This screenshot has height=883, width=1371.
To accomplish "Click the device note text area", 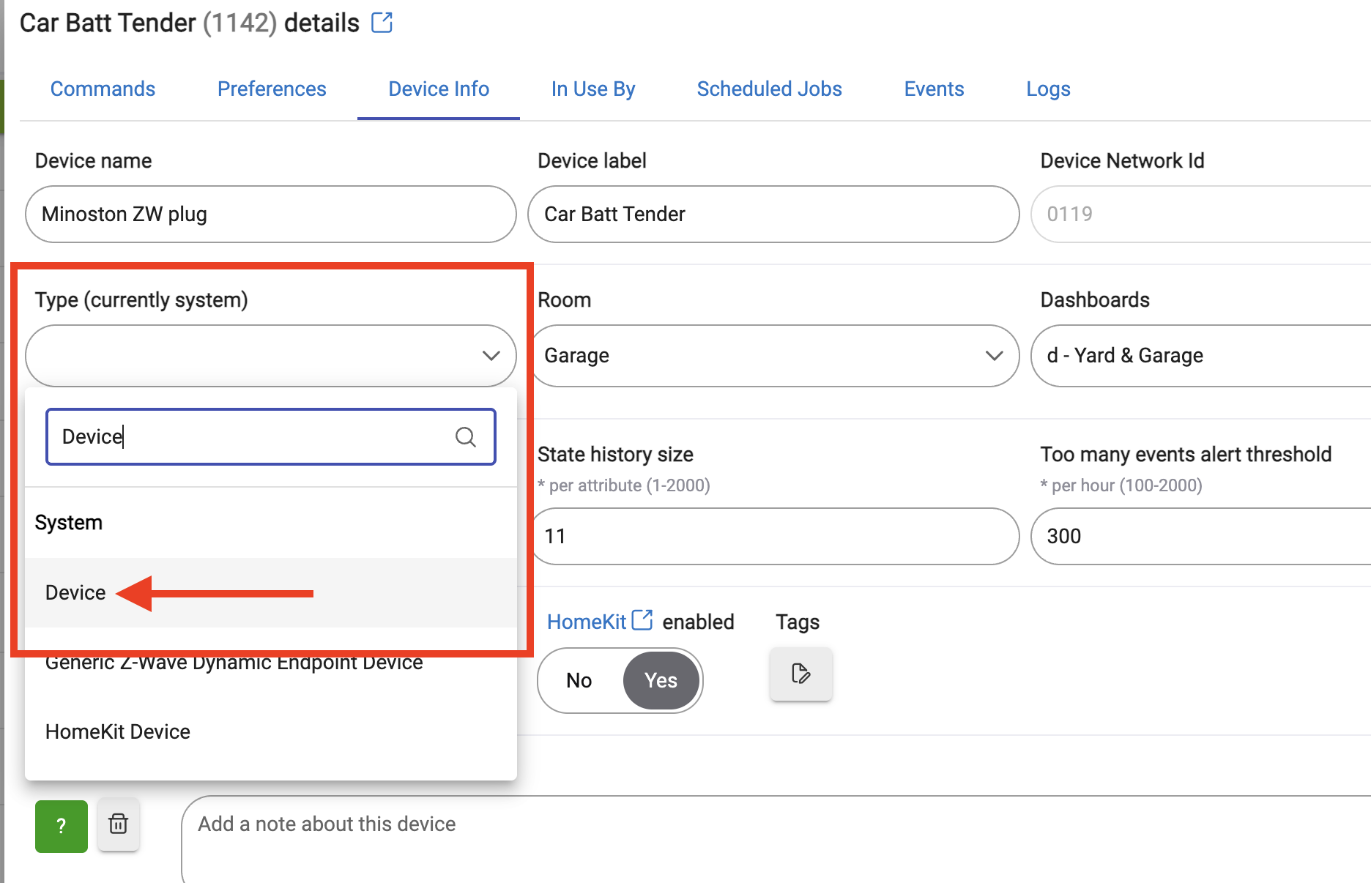I will (x=776, y=839).
